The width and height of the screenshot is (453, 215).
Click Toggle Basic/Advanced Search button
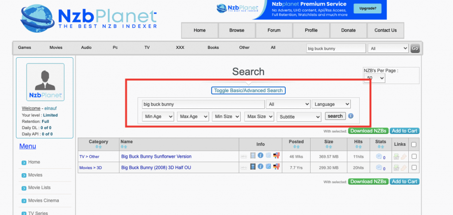[x=249, y=90]
